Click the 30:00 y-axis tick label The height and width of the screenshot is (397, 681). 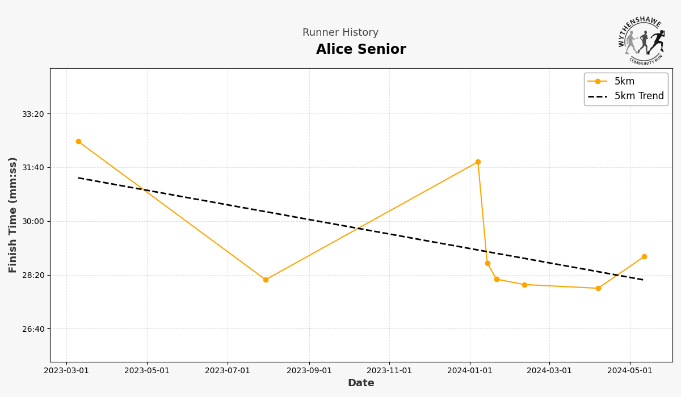(x=33, y=222)
